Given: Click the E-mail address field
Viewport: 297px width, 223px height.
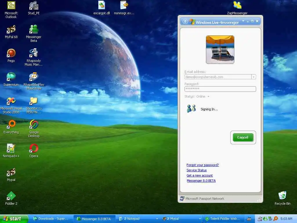Looking at the screenshot, I should point(218,77).
